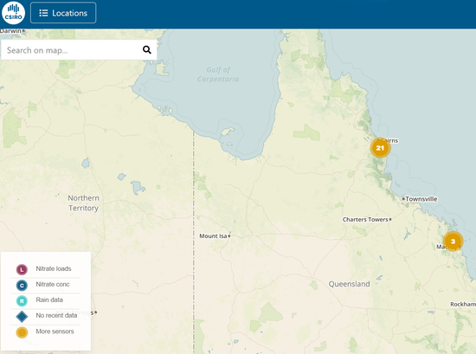Click the More sensors orange swatch

pyautogui.click(x=22, y=332)
